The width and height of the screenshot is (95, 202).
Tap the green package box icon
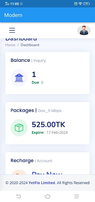coord(19,128)
